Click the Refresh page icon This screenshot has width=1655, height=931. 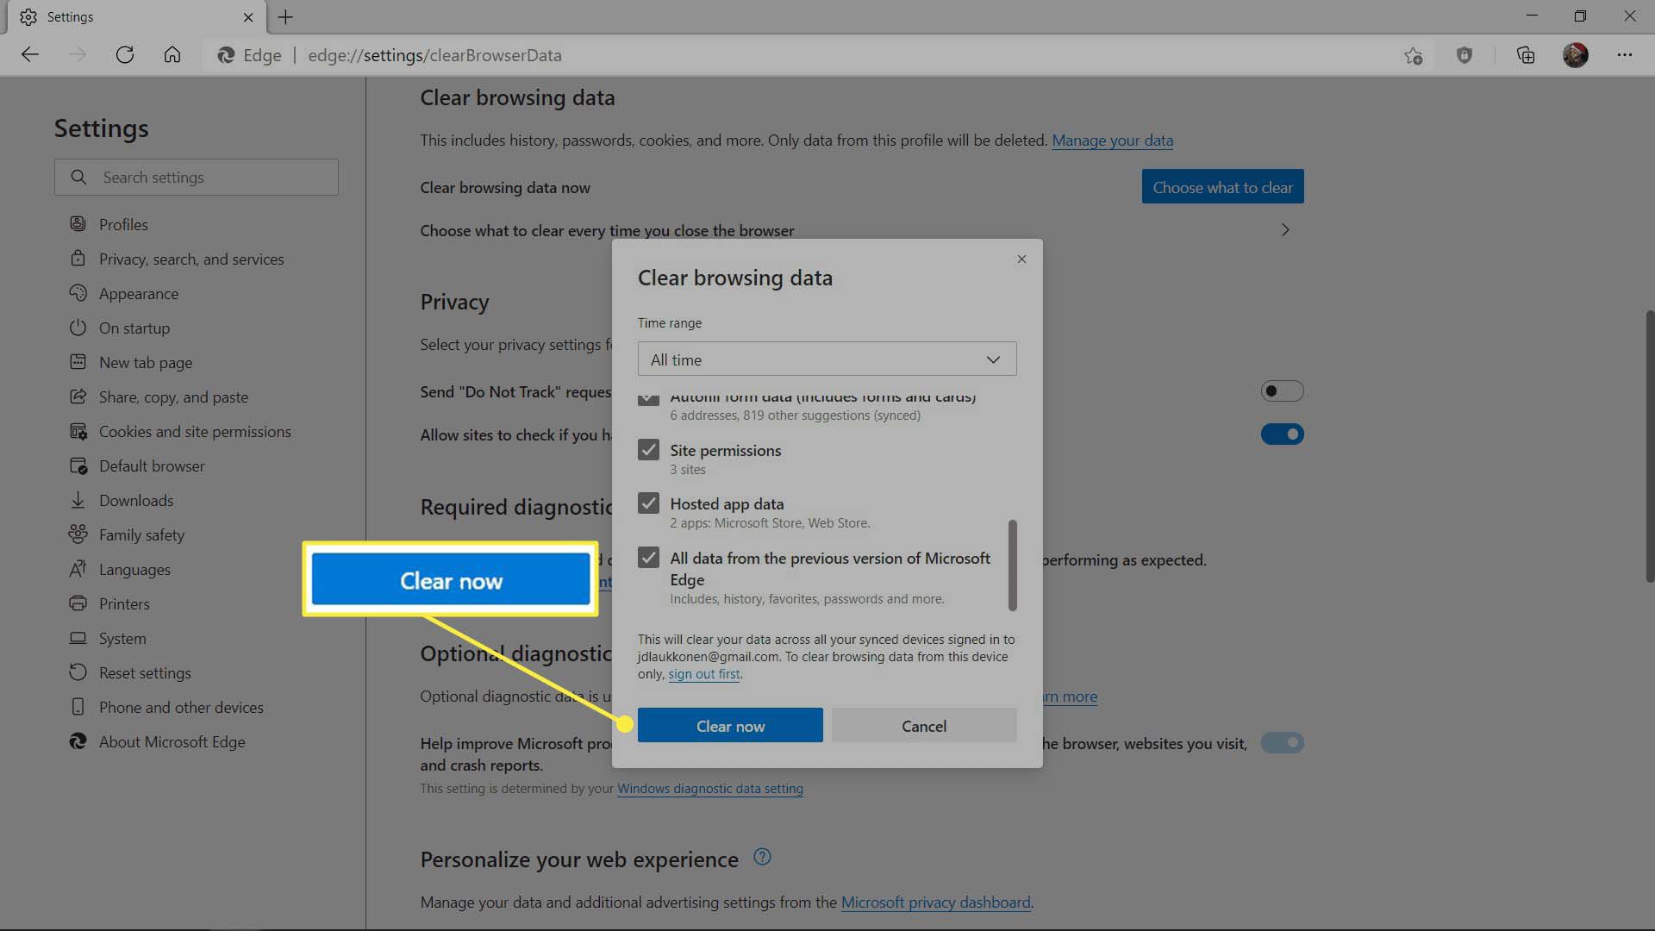[x=125, y=55]
